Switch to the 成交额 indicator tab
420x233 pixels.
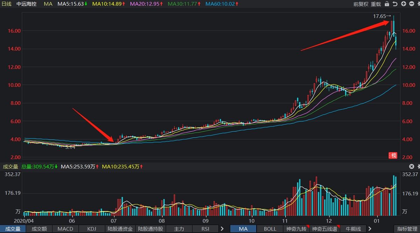pos(39,229)
